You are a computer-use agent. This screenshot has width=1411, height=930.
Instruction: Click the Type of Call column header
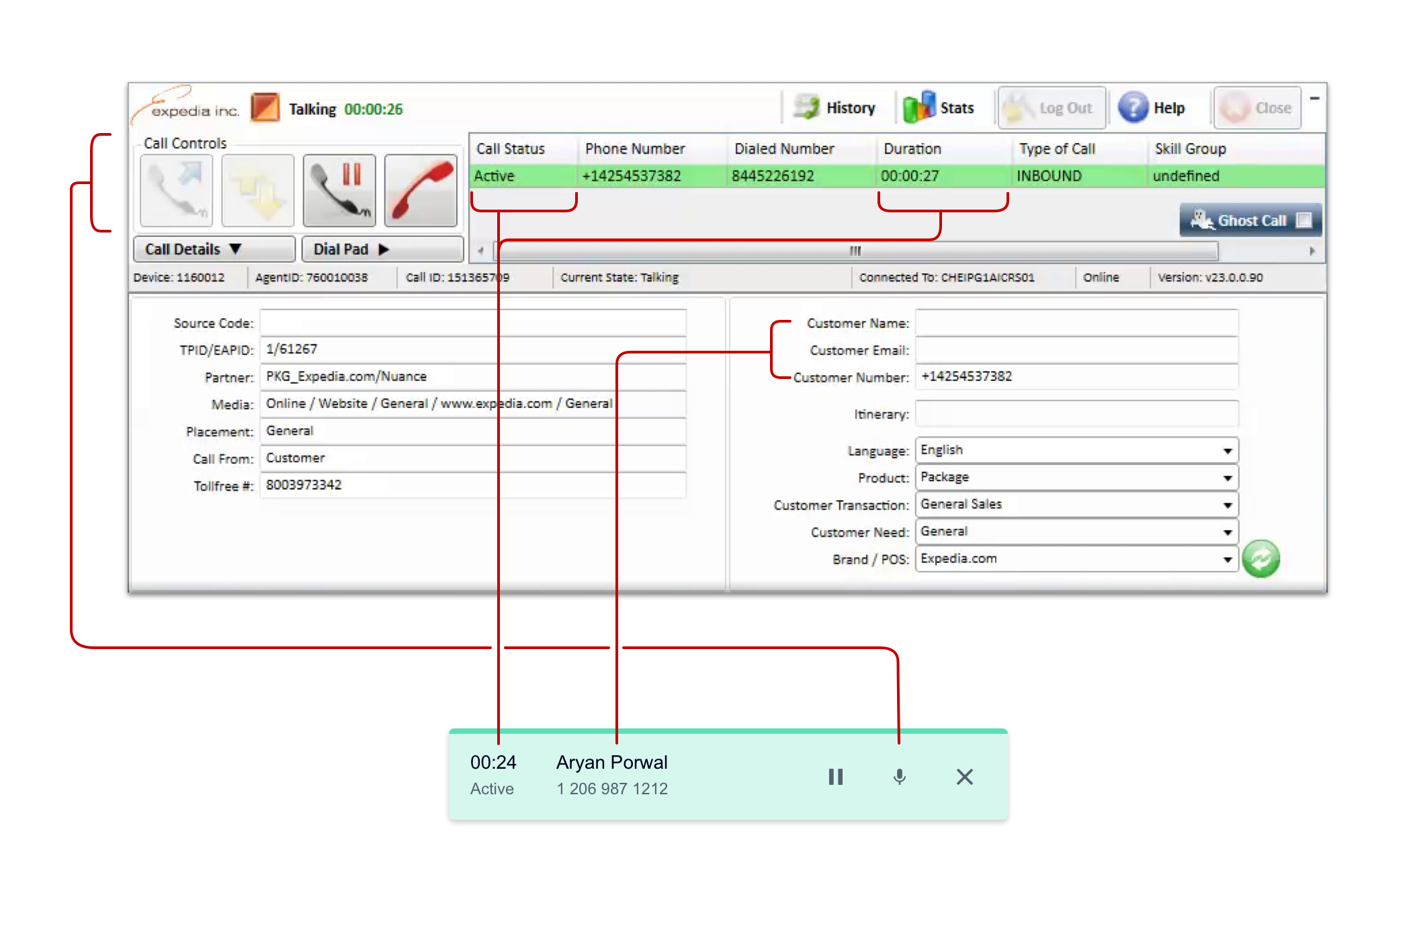coord(1057,149)
